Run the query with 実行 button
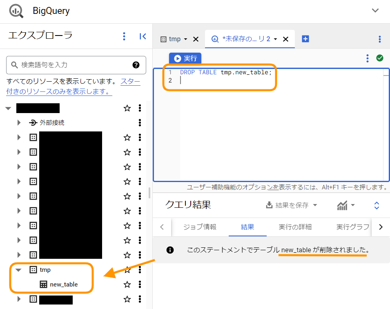Image resolution: width=390 pixels, height=309 pixels. (x=185, y=58)
